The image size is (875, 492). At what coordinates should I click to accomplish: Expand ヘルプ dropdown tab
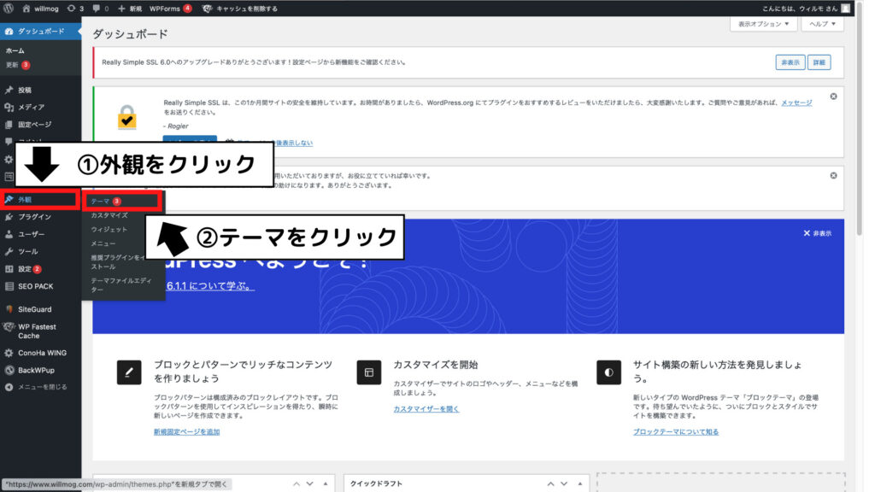pos(822,24)
